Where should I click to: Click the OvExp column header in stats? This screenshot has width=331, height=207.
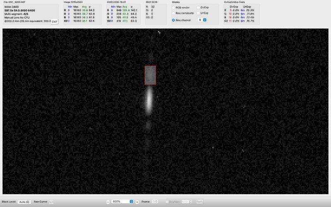(x=233, y=7)
